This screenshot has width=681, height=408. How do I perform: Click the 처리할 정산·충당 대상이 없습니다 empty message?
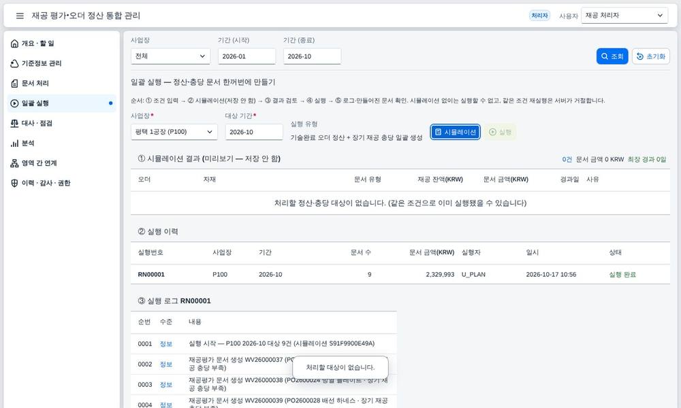click(400, 203)
